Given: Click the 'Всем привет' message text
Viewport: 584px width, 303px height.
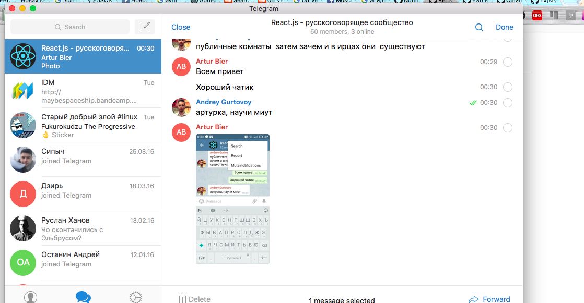Looking at the screenshot, I should click(x=220, y=71).
